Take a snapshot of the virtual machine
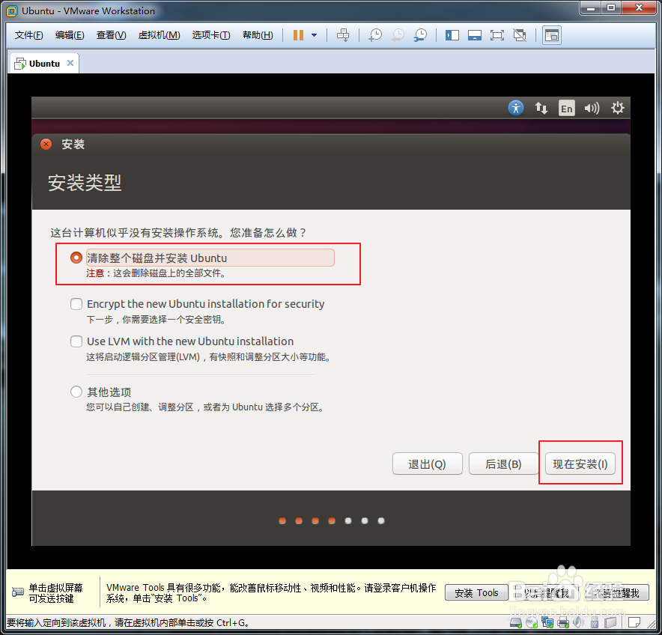This screenshot has width=662, height=635. click(374, 34)
